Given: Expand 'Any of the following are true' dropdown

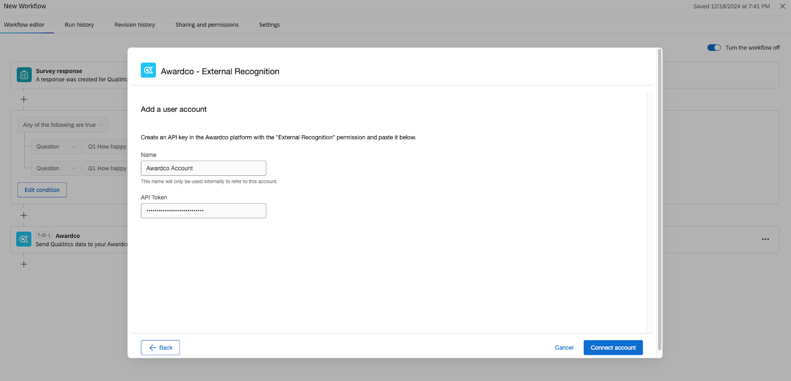Looking at the screenshot, I should tap(63, 125).
